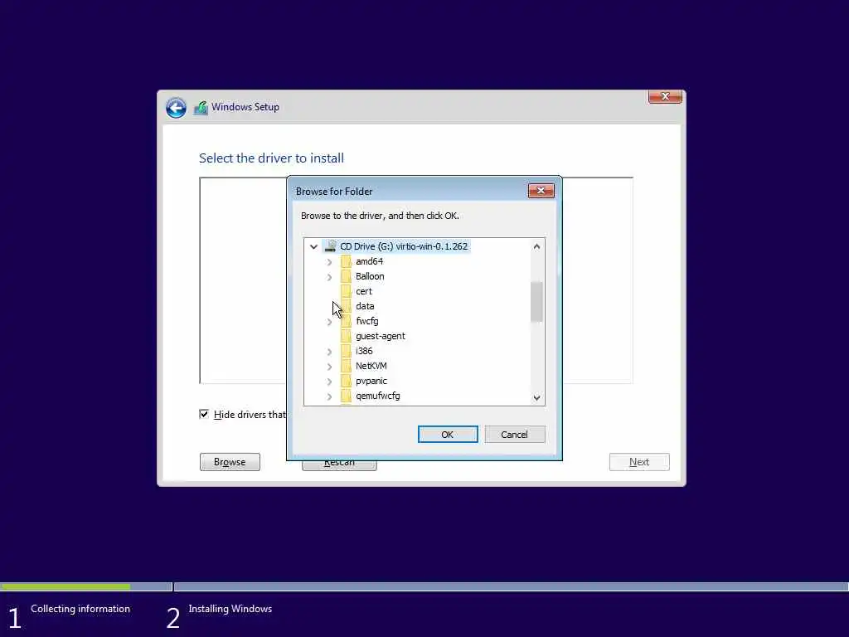Image resolution: width=849 pixels, height=637 pixels.
Task: Click the Balloon folder icon
Action: click(346, 277)
